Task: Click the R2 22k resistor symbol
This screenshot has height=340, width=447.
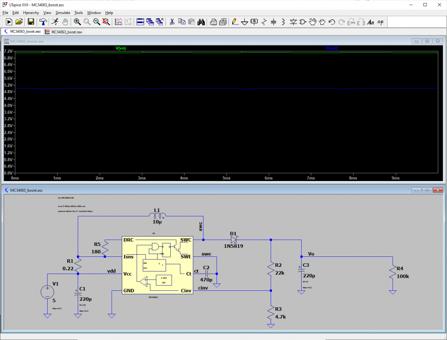Action: click(271, 270)
